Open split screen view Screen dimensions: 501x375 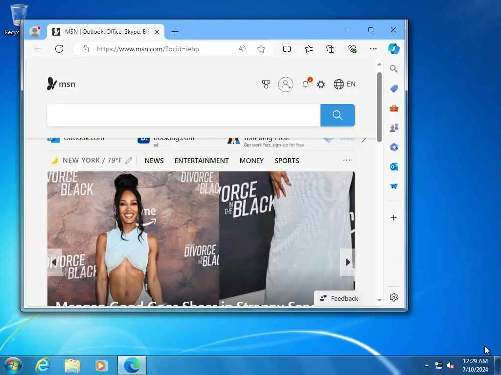[287, 49]
